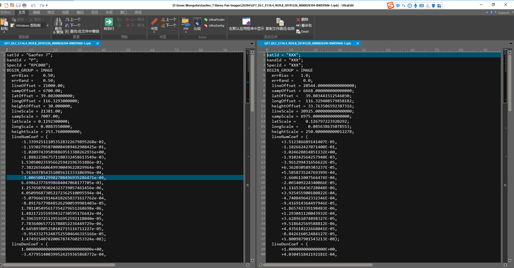Open Sogou microphone voice input

pyautogui.click(x=416, y=6)
